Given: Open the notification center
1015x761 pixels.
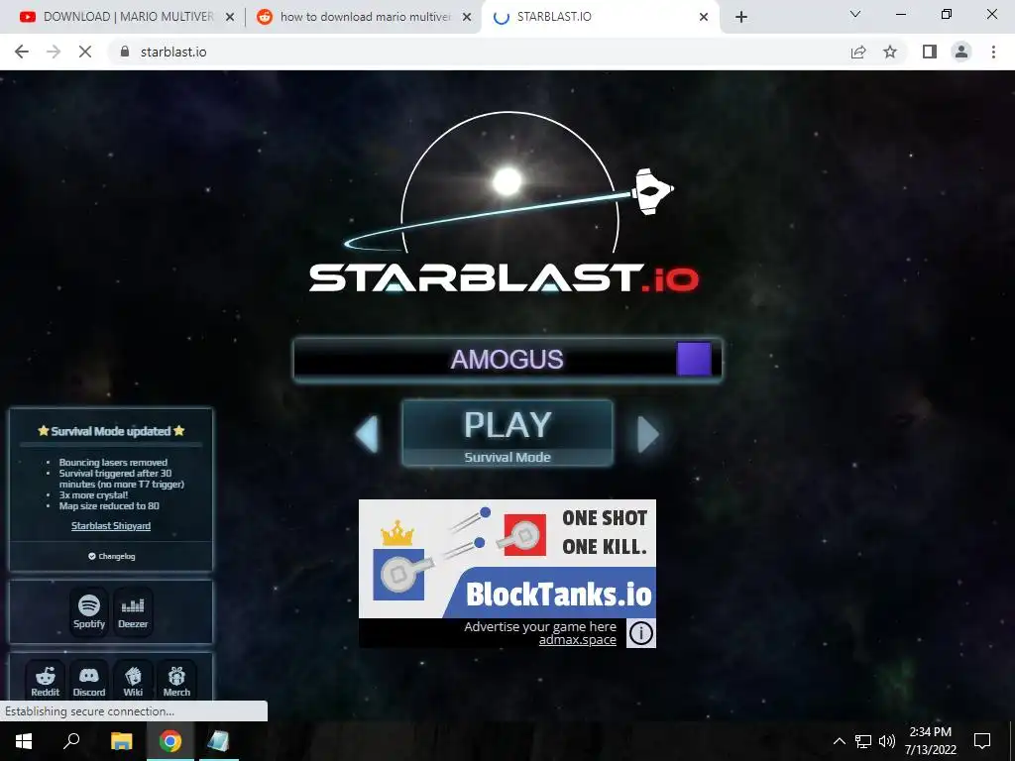Looking at the screenshot, I should click(x=982, y=741).
